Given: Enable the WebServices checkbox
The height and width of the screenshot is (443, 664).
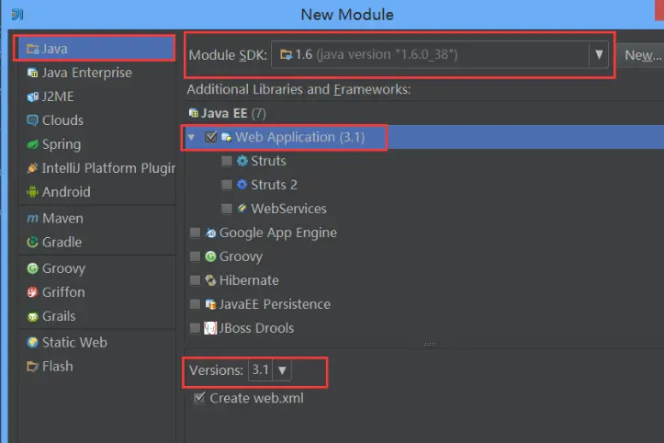Looking at the screenshot, I should coord(227,209).
